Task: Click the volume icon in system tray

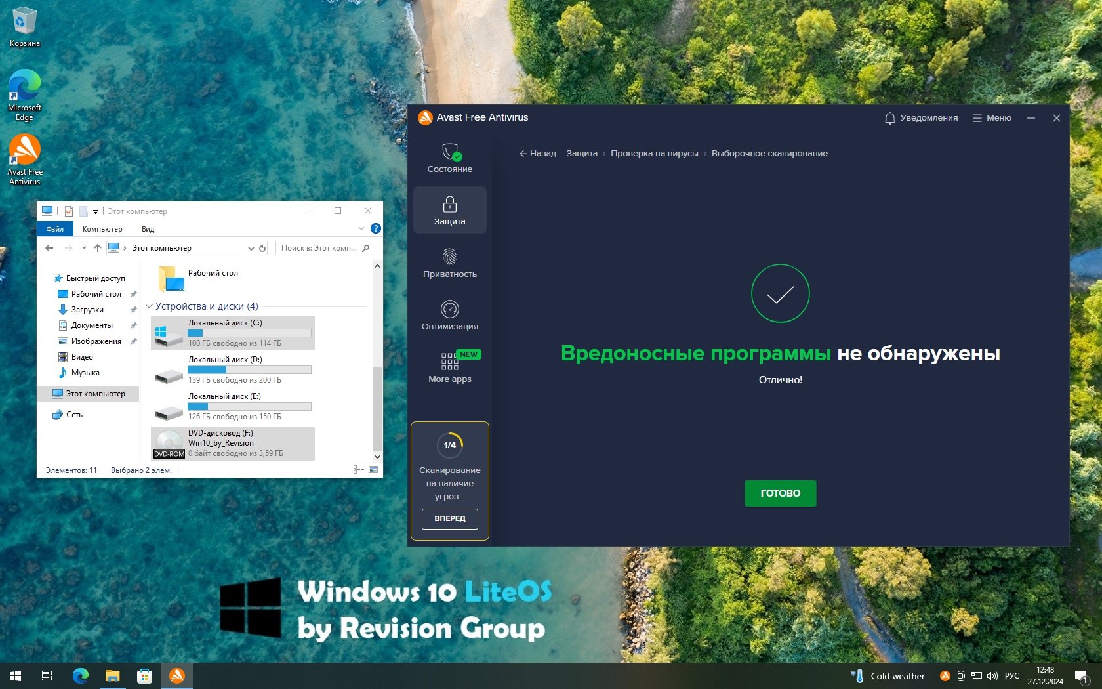Action: (992, 676)
